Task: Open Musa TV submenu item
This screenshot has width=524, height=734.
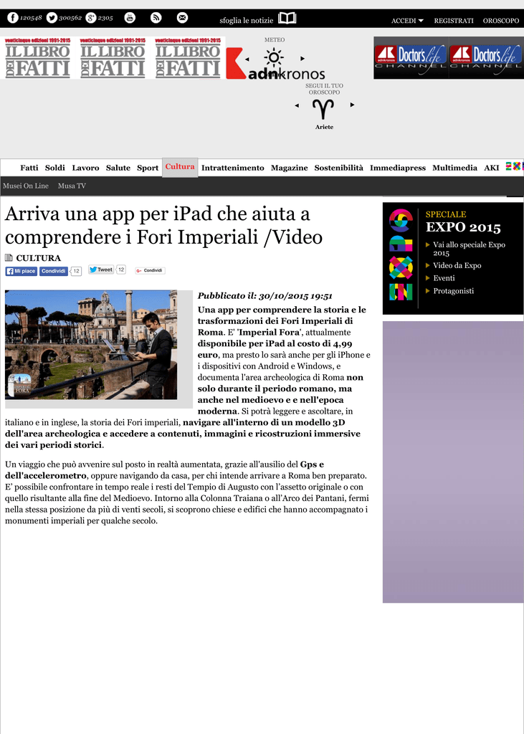Action: (x=72, y=186)
